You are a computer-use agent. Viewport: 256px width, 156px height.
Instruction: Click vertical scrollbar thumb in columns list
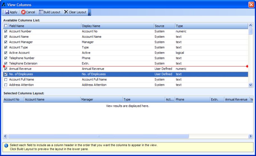250,31
